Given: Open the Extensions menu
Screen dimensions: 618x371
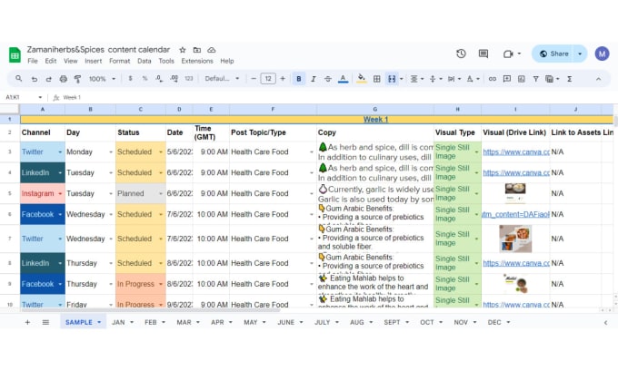Looking at the screenshot, I should pyautogui.click(x=197, y=61).
